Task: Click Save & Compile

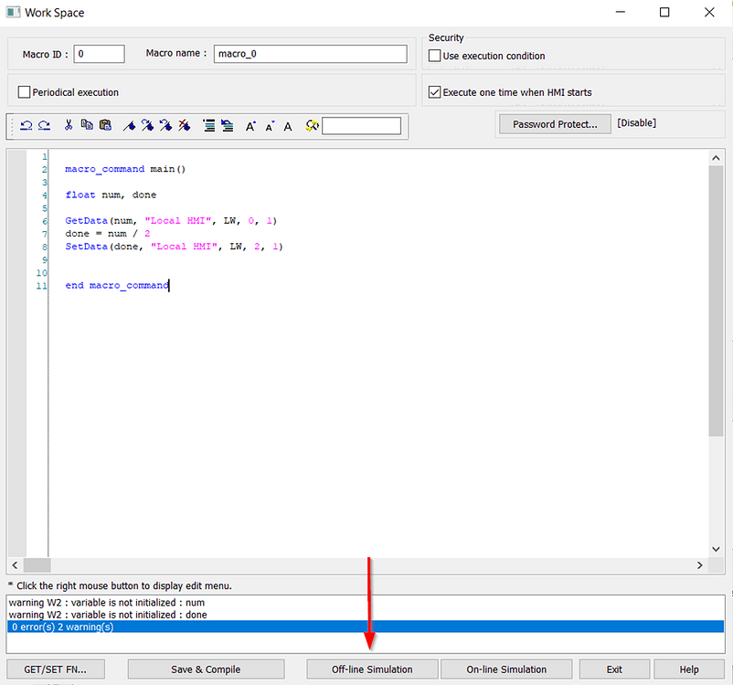Action: click(206, 669)
